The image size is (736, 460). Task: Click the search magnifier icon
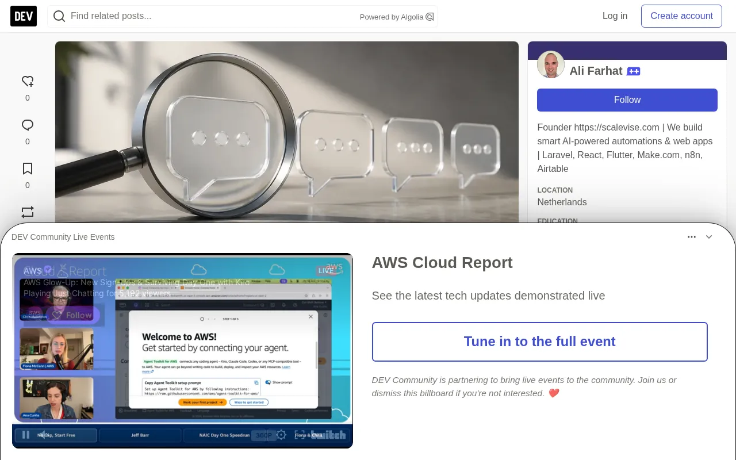(x=59, y=16)
